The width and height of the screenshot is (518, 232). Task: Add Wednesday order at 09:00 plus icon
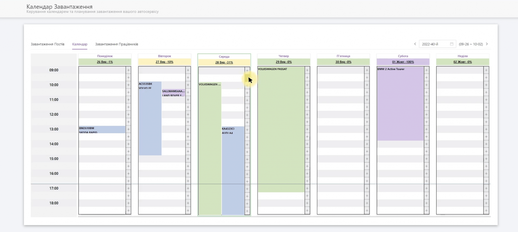coord(247,71)
